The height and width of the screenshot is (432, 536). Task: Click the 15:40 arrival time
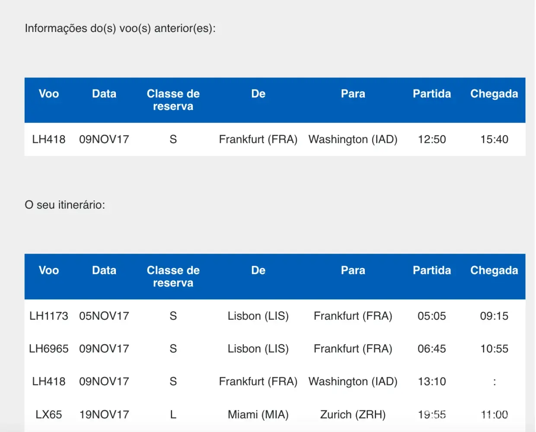(494, 140)
